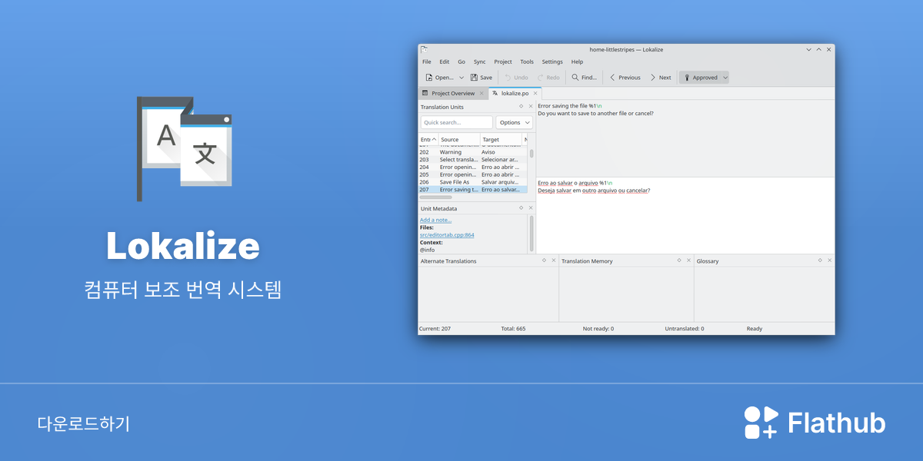Switch to the Project Overview tab
923x461 pixels.
(453, 93)
